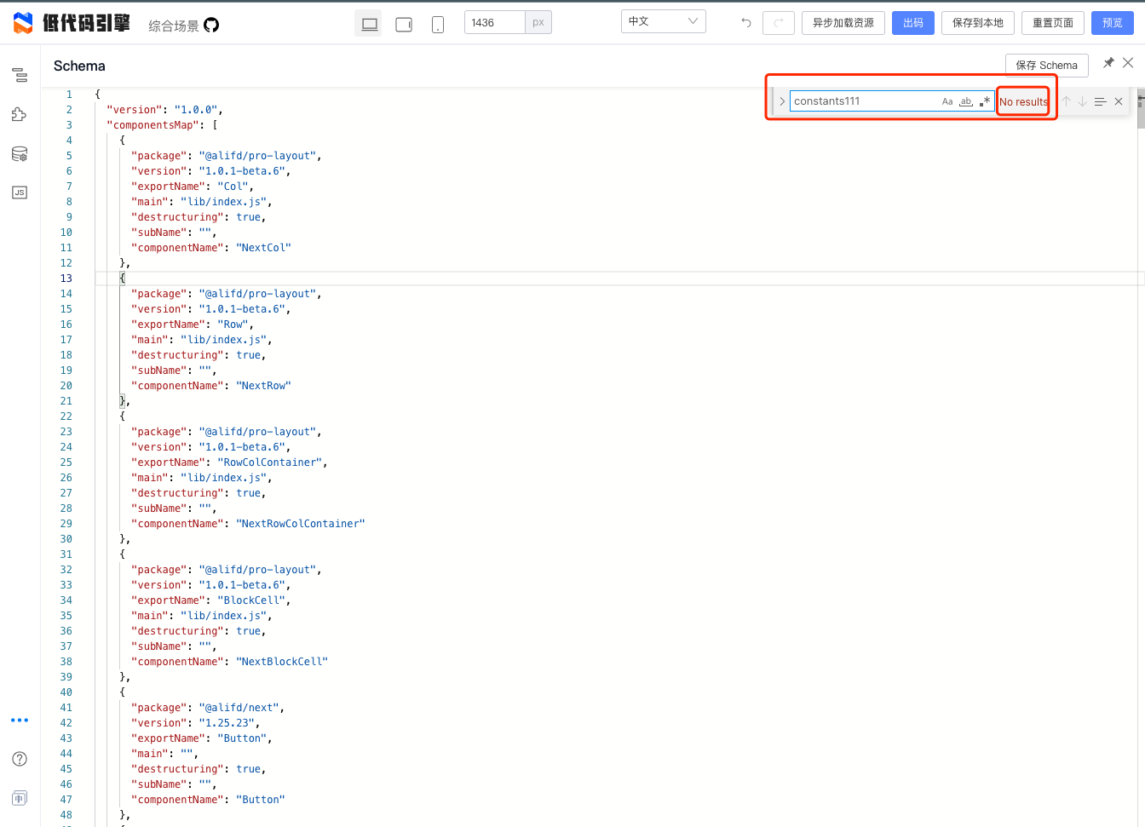
Task: Switch to mobile viewport icon
Action: coord(437,23)
